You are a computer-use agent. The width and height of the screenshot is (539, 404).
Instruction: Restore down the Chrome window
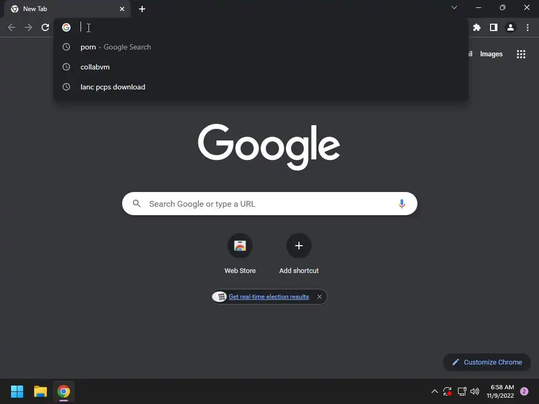tap(502, 7)
